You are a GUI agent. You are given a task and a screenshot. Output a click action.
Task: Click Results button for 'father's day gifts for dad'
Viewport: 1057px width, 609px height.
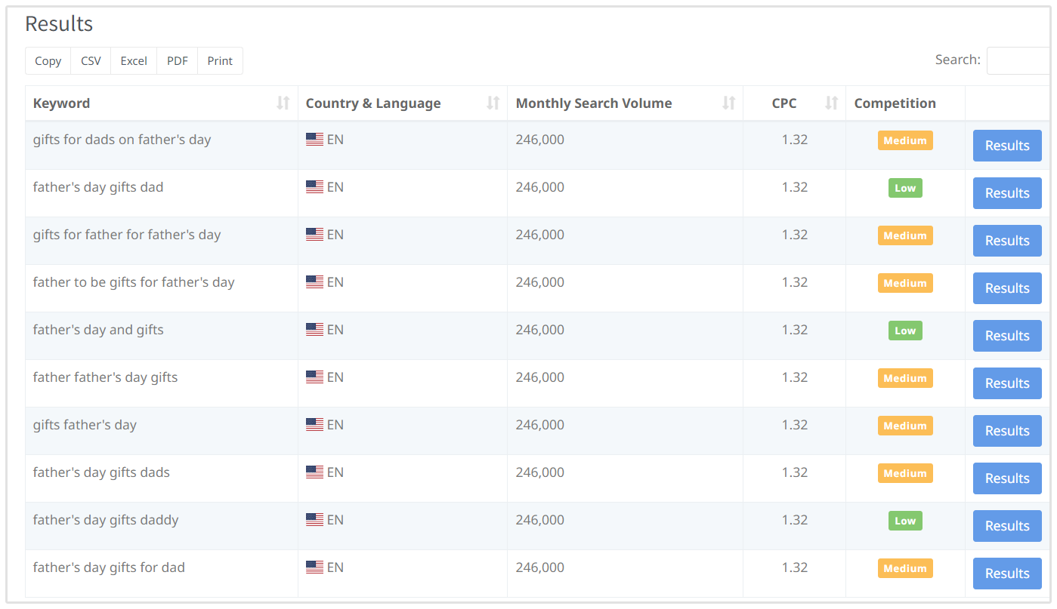[x=1006, y=574]
